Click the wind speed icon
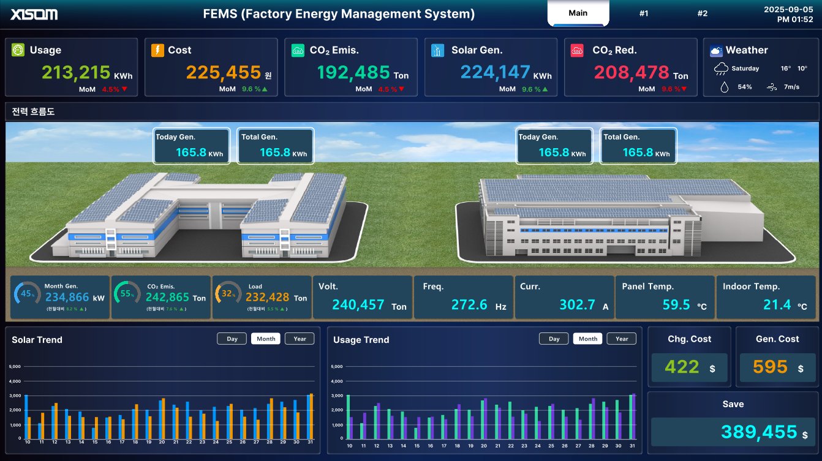Viewport: 822px width, 461px height. click(x=772, y=87)
